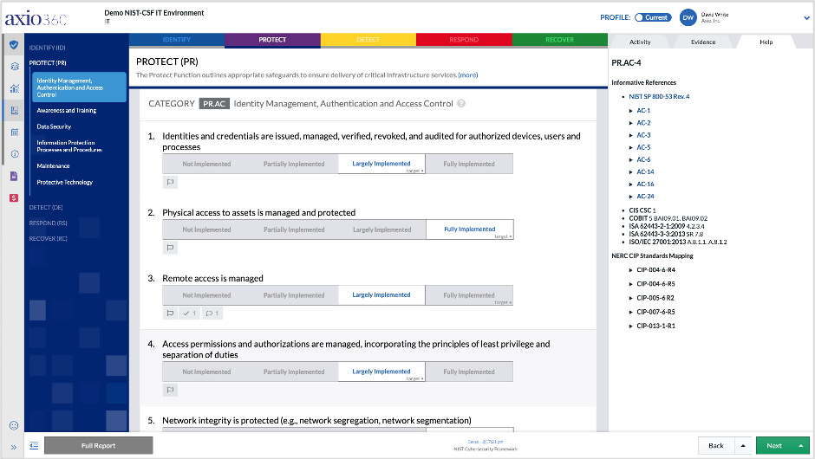The width and height of the screenshot is (815, 459).
Task: Click the shield check icon in sidebar
Action: [14, 45]
